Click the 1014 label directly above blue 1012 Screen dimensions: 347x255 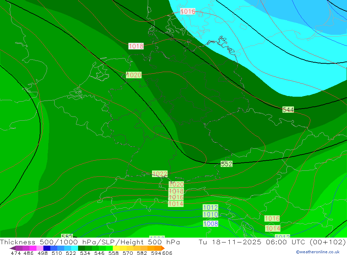pyautogui.click(x=176, y=204)
